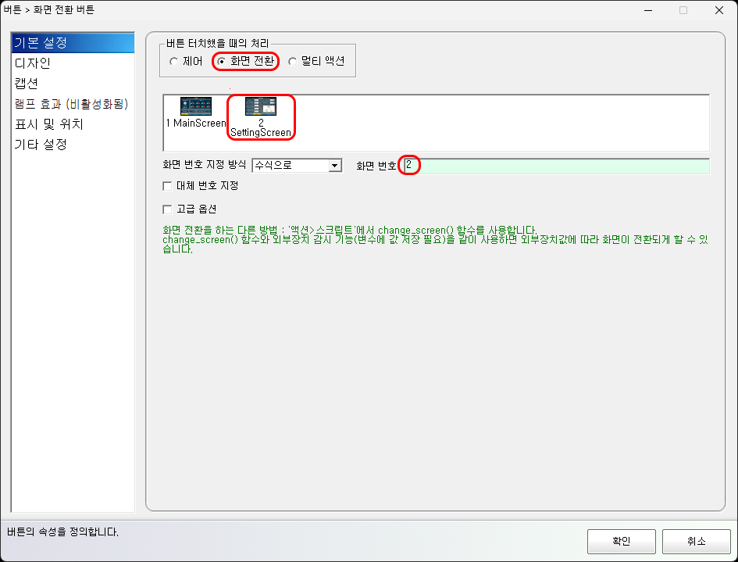Open the 표시 및 위치 section
The width and height of the screenshot is (738, 562).
73,124
